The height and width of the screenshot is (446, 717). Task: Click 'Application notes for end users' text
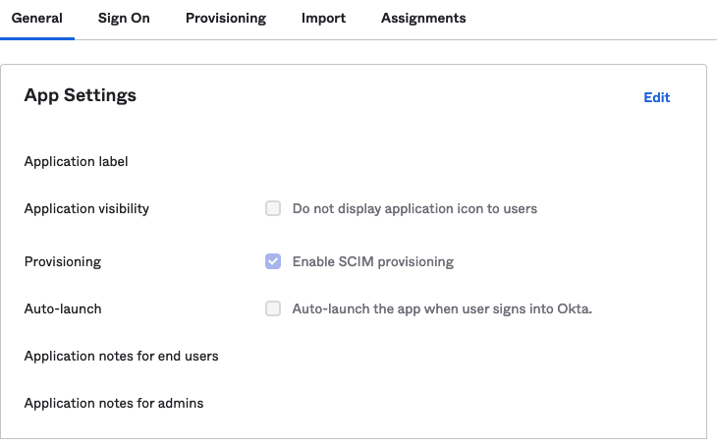pyautogui.click(x=121, y=356)
